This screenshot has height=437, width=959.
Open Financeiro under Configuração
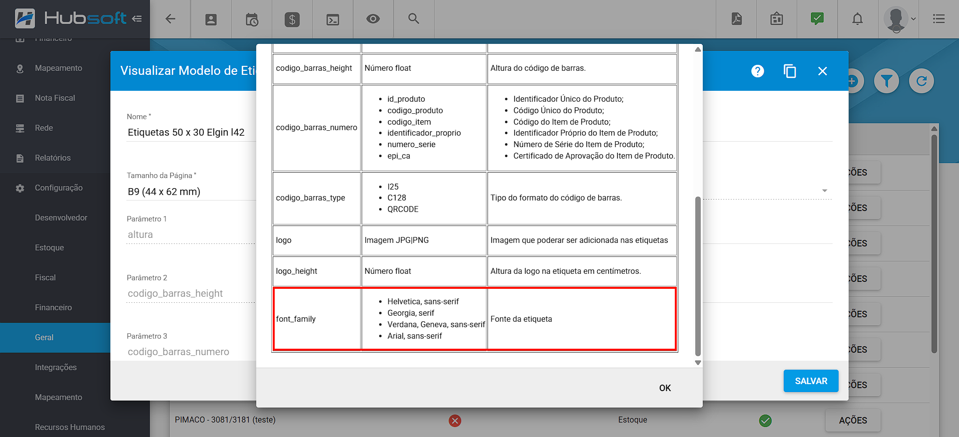tap(53, 308)
